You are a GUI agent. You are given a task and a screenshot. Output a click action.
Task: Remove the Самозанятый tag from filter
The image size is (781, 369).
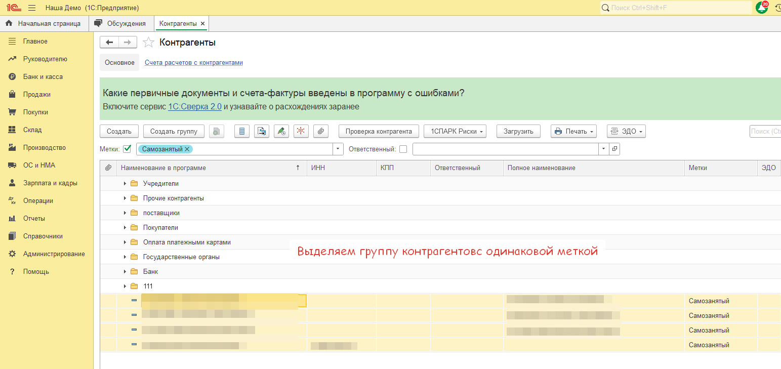187,149
